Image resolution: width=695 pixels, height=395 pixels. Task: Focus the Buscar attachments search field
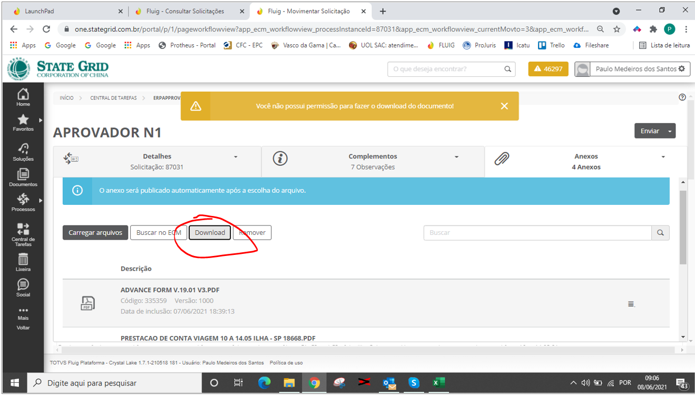pyautogui.click(x=537, y=233)
